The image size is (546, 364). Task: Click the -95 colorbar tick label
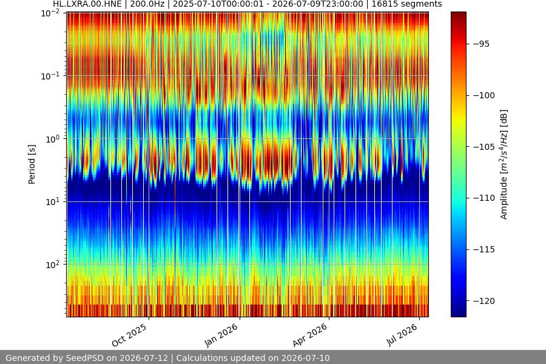pyautogui.click(x=481, y=44)
